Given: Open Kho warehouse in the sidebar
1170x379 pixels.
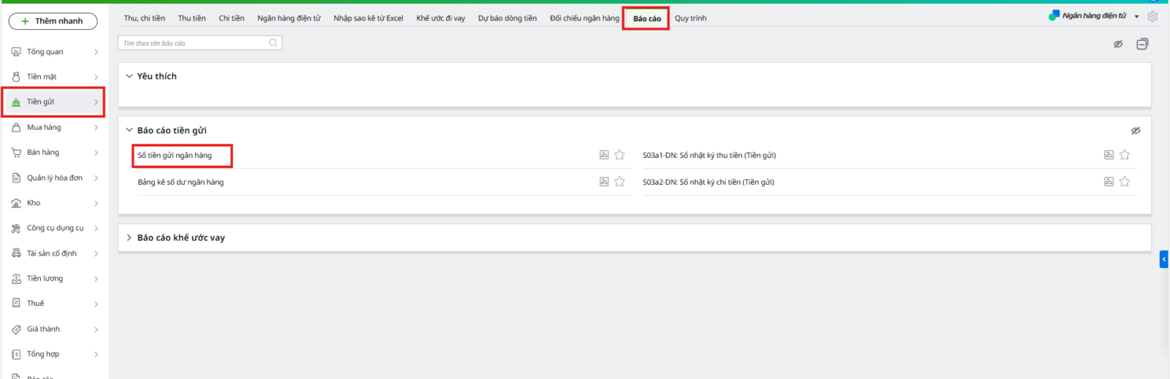Looking at the screenshot, I should 34,203.
